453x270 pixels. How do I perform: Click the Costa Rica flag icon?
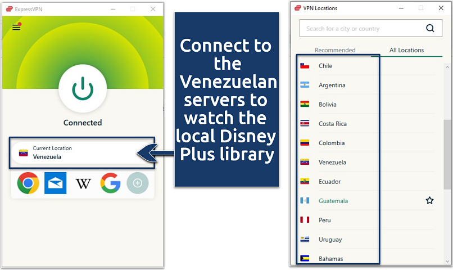coord(305,123)
